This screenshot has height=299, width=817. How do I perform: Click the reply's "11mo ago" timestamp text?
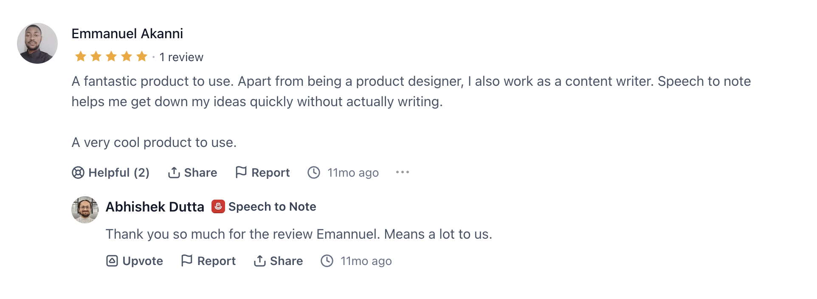point(366,261)
